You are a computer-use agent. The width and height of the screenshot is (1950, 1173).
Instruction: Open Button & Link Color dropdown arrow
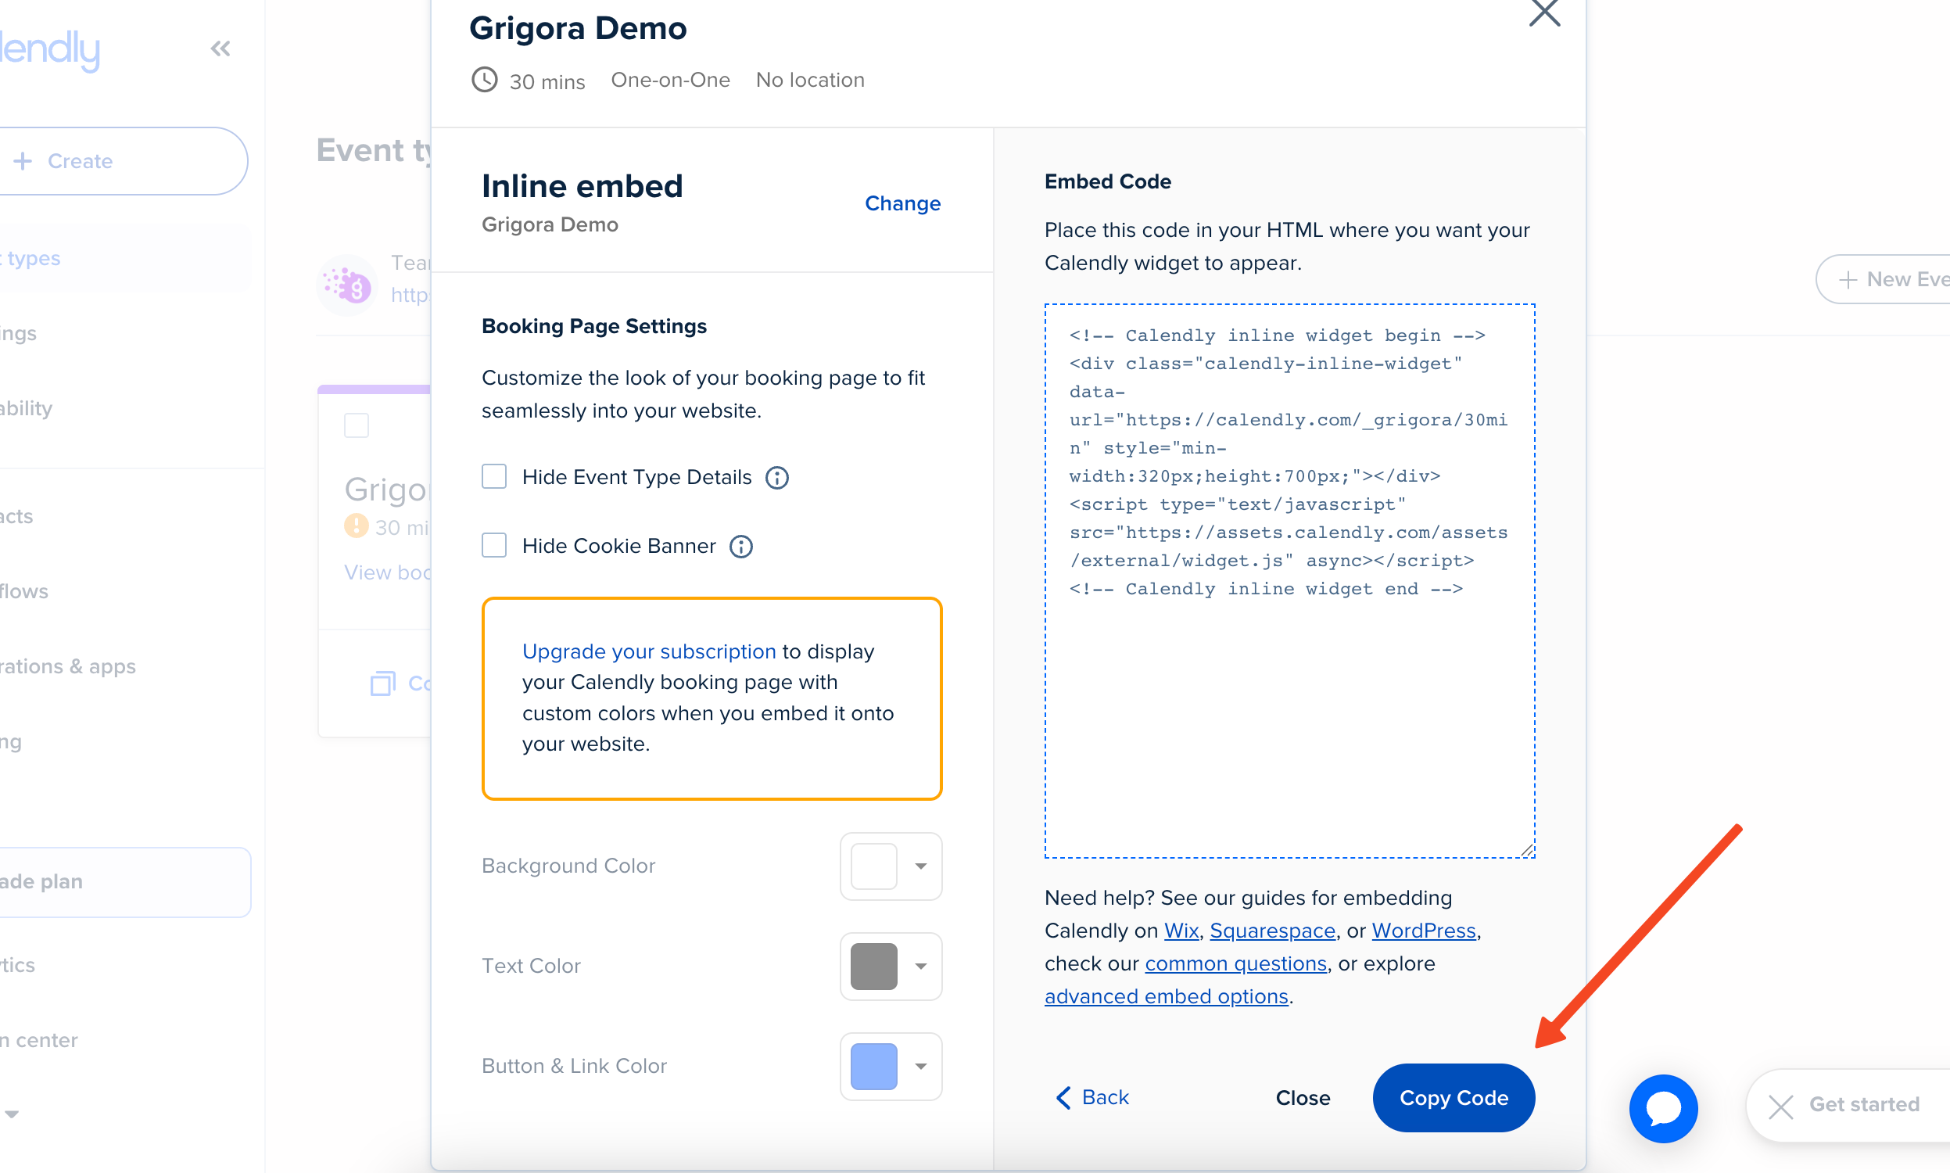[x=920, y=1067]
